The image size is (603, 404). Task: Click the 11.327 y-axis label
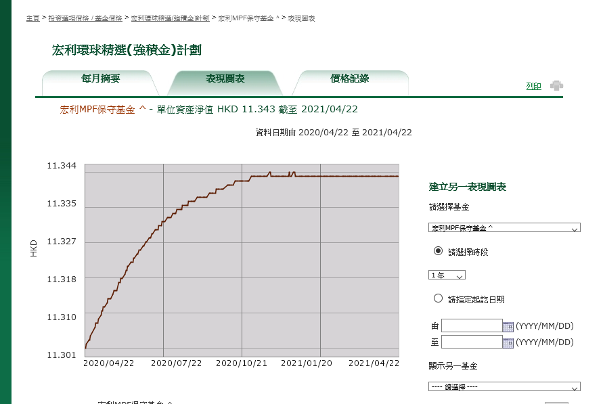coord(62,242)
